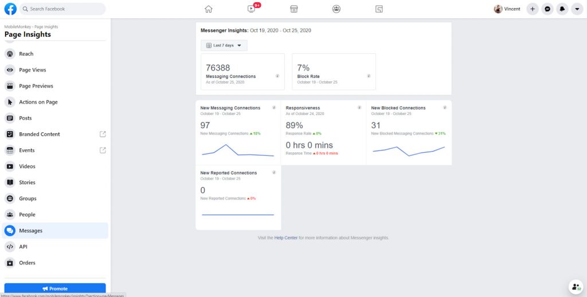This screenshot has height=297, width=587.
Task: Open the Home tab icon
Action: 209,9
